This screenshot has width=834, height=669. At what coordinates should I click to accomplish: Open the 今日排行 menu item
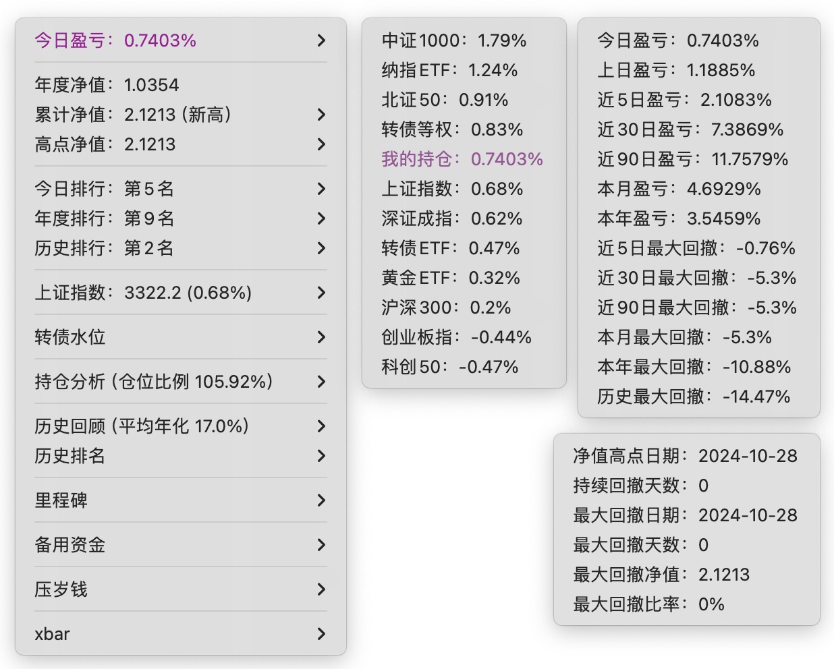tap(105, 189)
